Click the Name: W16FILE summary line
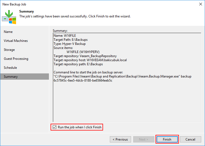The width and height of the screenshot is (205, 146). click(65, 36)
